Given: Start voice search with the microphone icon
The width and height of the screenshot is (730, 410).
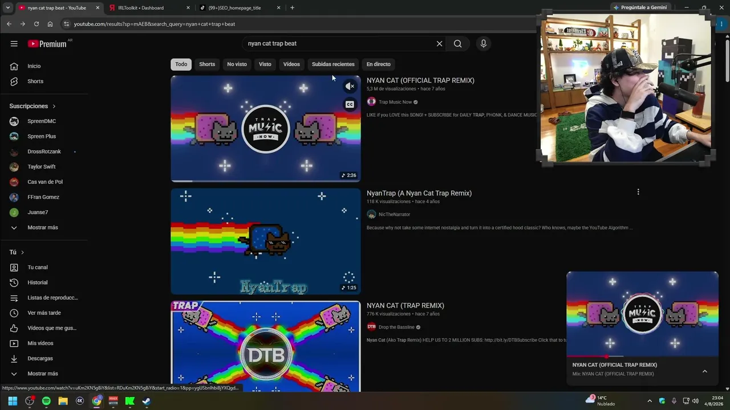Looking at the screenshot, I should point(483,44).
